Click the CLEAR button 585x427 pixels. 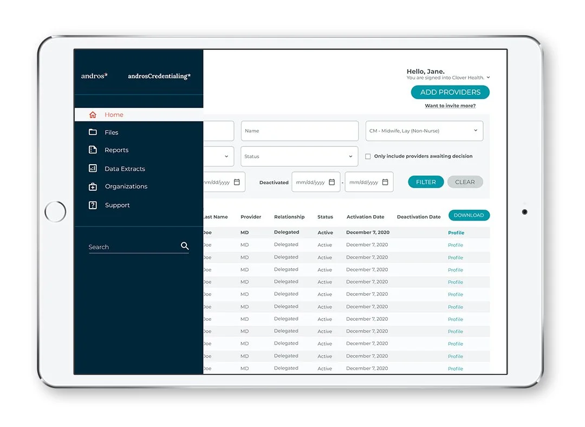pos(465,182)
